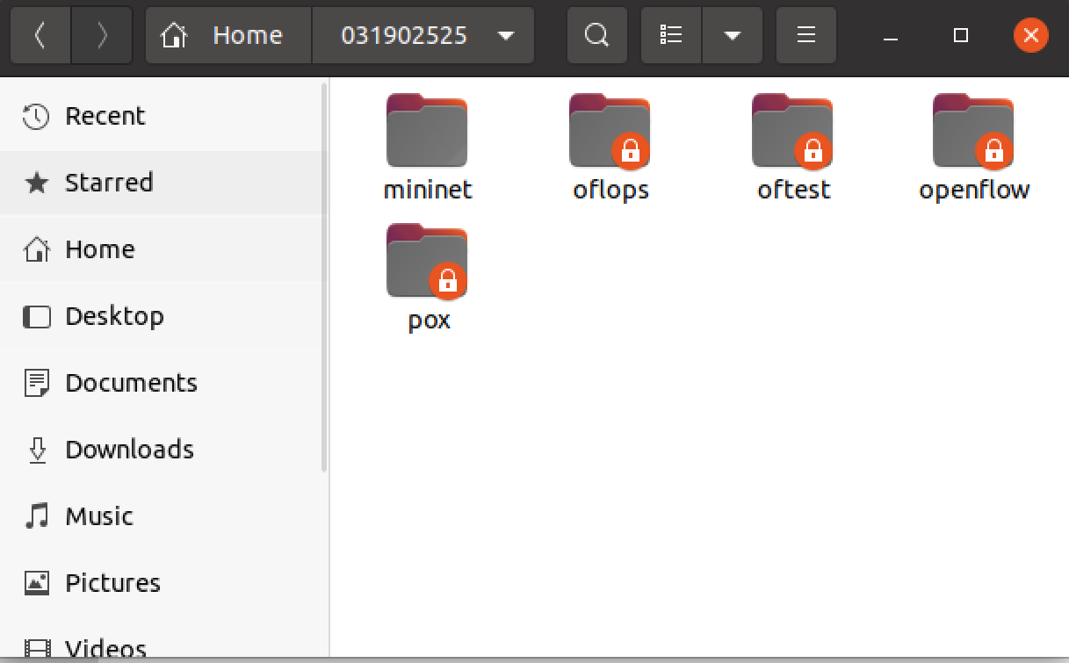Open Documents in the sidebar
The image size is (1069, 663).
coord(163,383)
